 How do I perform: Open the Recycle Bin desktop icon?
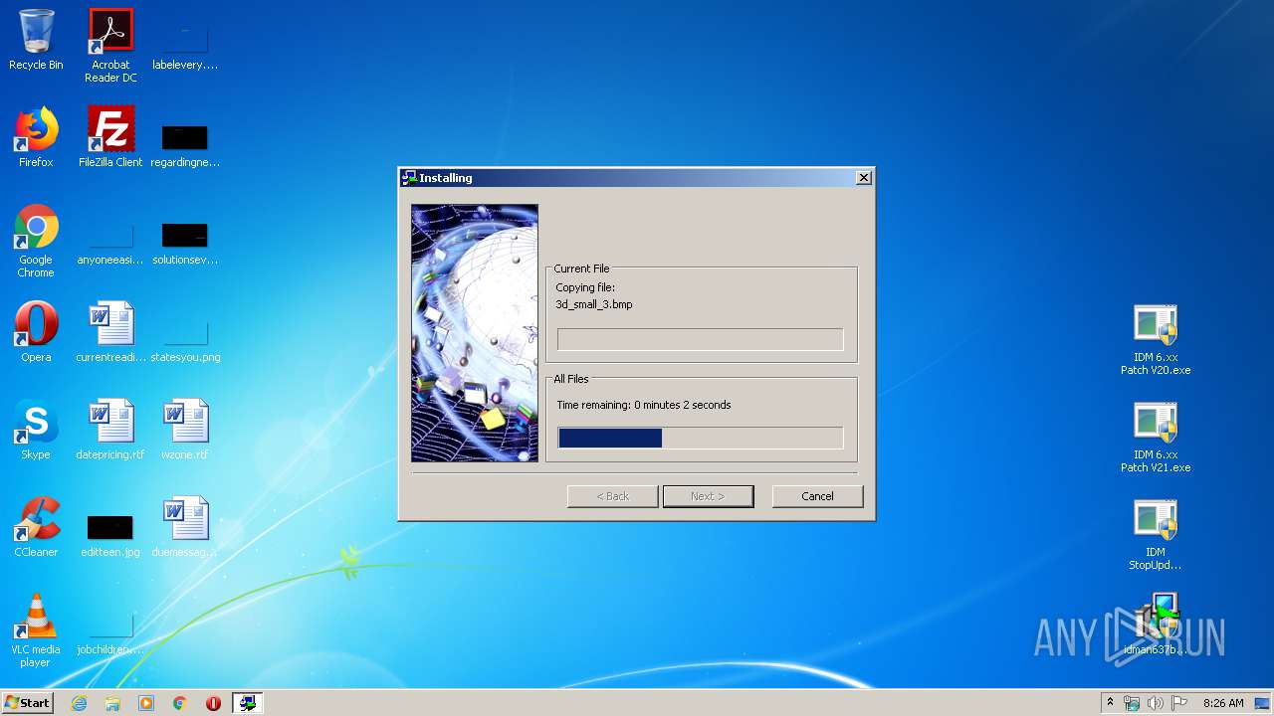(x=36, y=40)
